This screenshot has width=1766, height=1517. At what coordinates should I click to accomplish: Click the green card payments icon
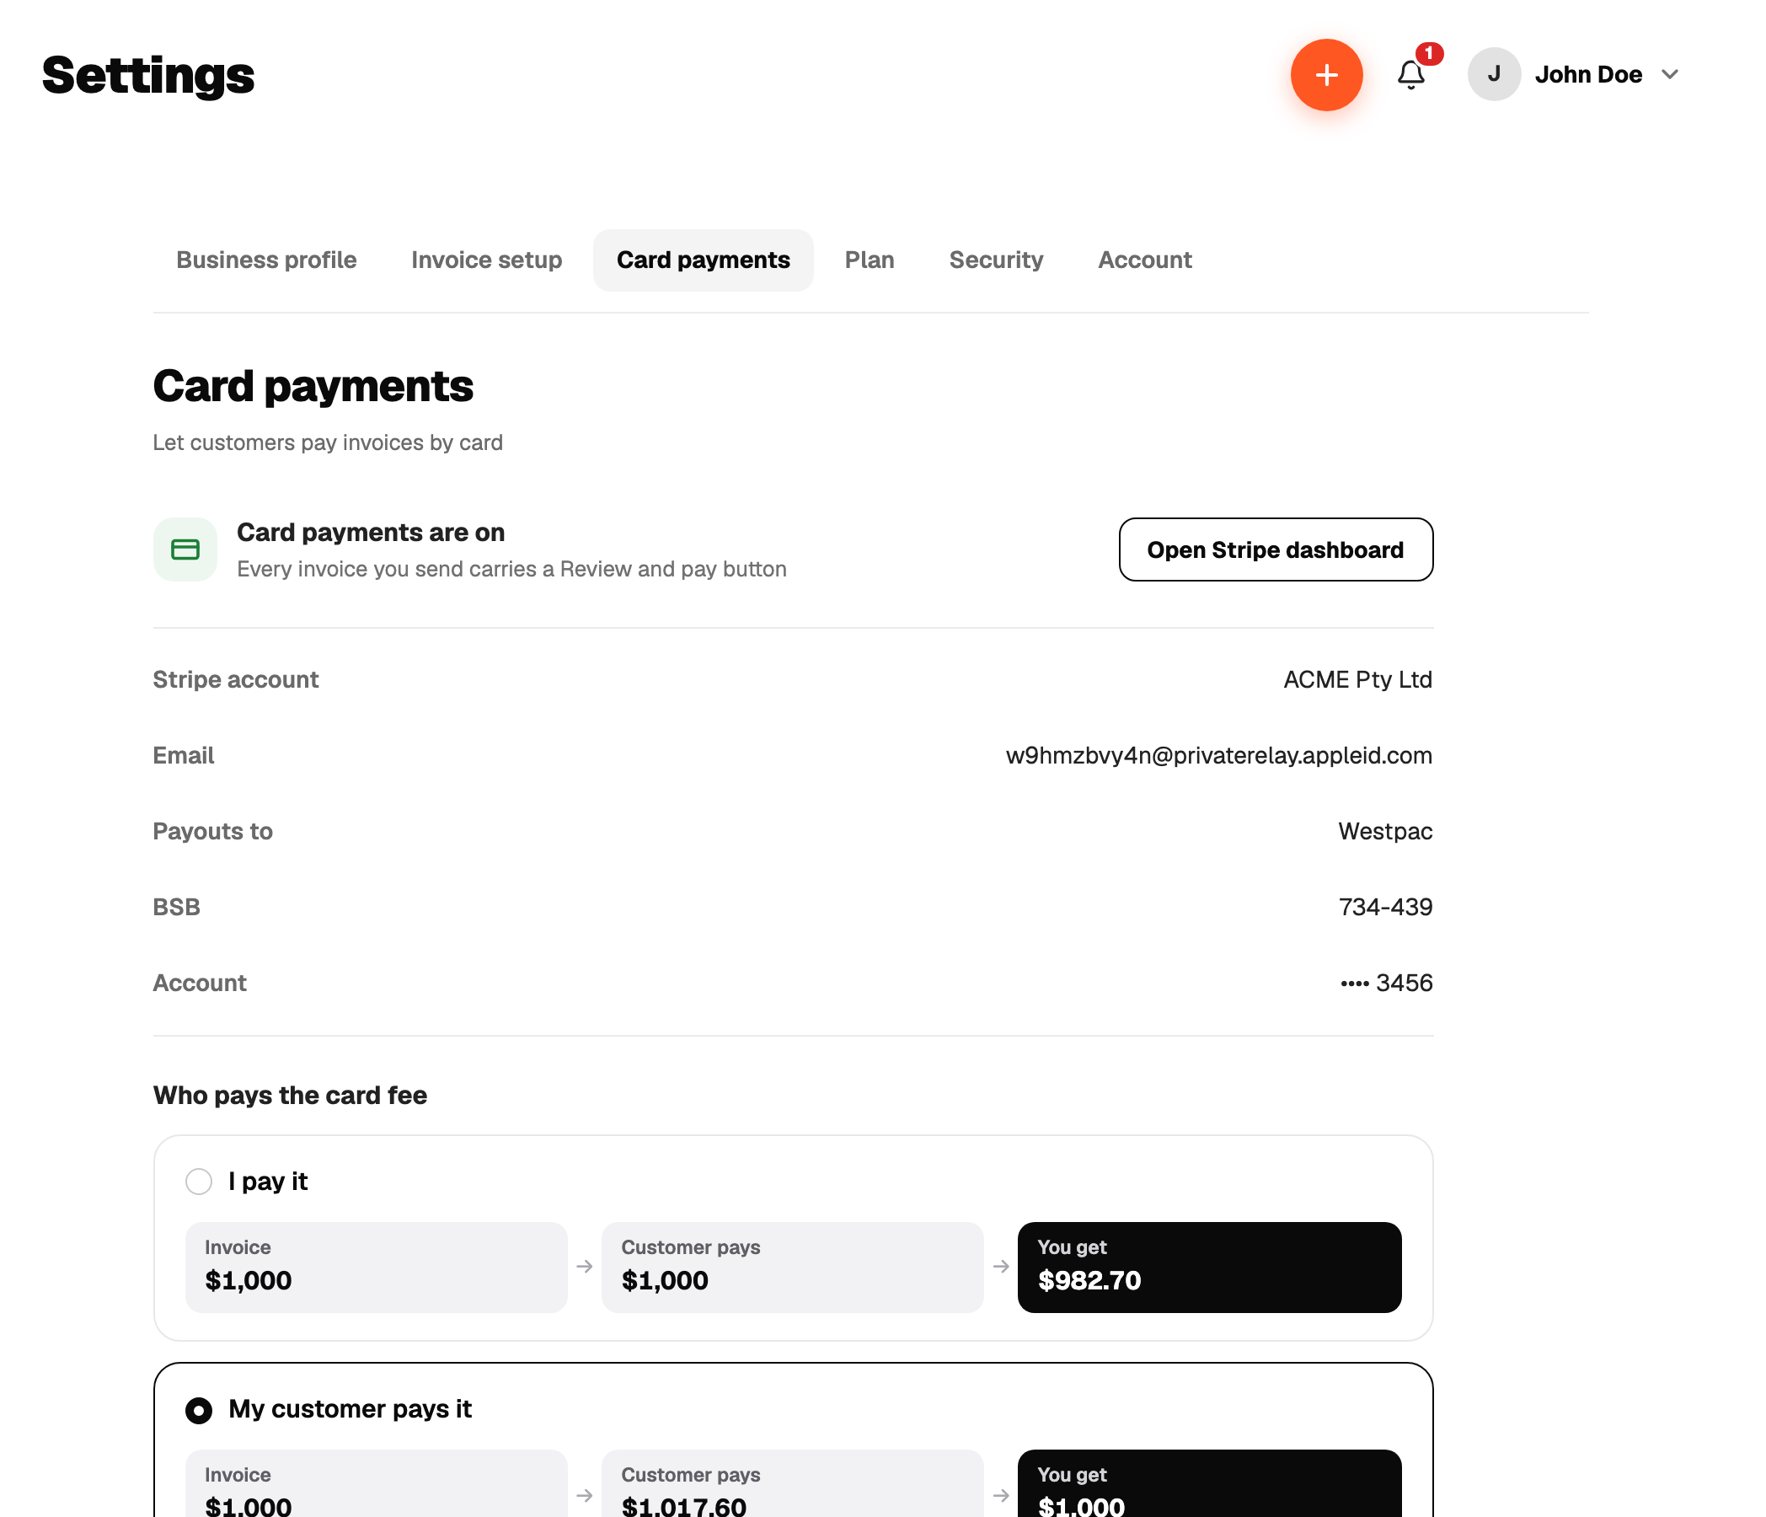(x=185, y=549)
